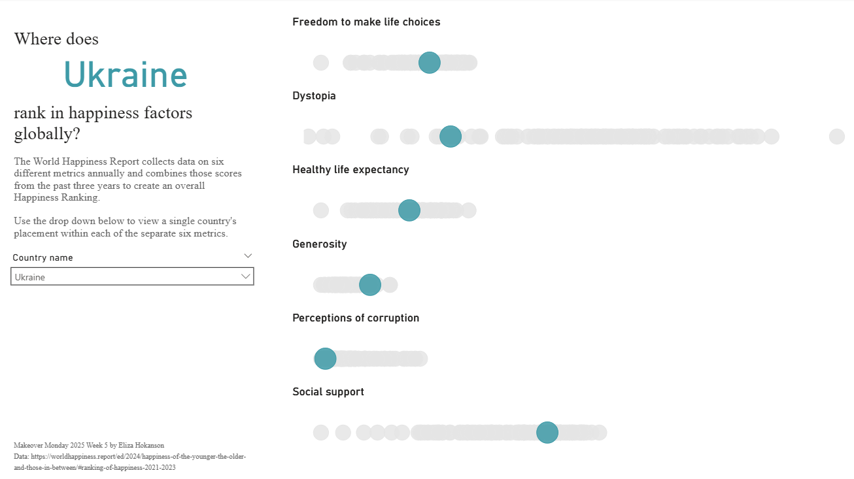854x479 pixels.
Task: Click leftmost gray dot in Healthy life expectancy
Action: tap(321, 210)
